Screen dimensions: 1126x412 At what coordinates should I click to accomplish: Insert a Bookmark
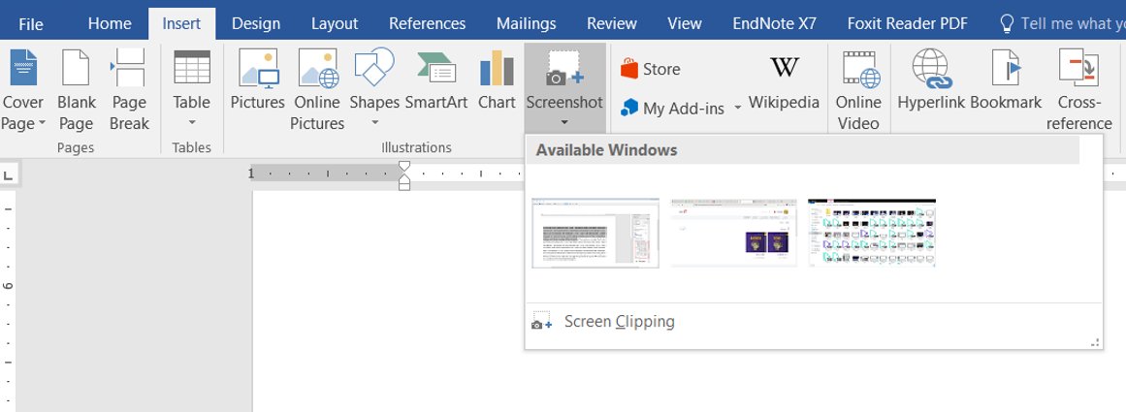1006,79
